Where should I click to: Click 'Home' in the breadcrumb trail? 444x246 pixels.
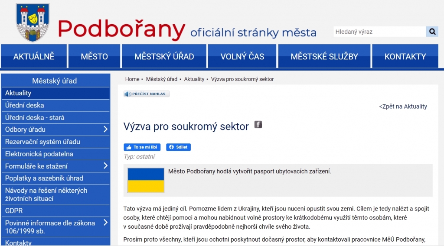pos(132,79)
